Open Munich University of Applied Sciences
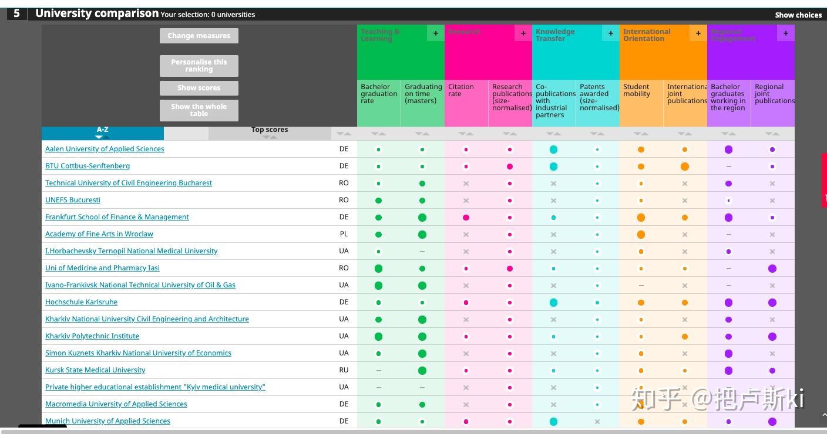Screen dimensions: 827x434 [x=107, y=421]
